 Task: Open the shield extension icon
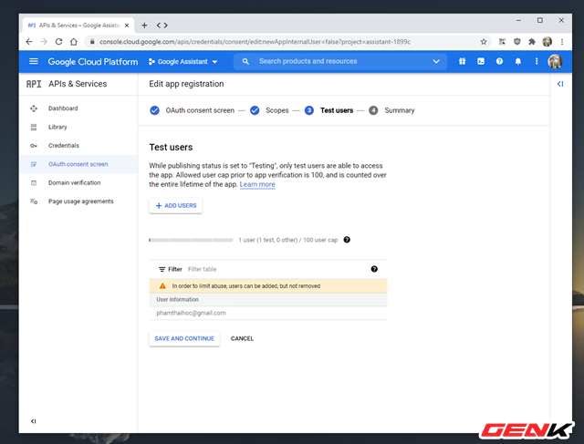pyautogui.click(x=517, y=42)
